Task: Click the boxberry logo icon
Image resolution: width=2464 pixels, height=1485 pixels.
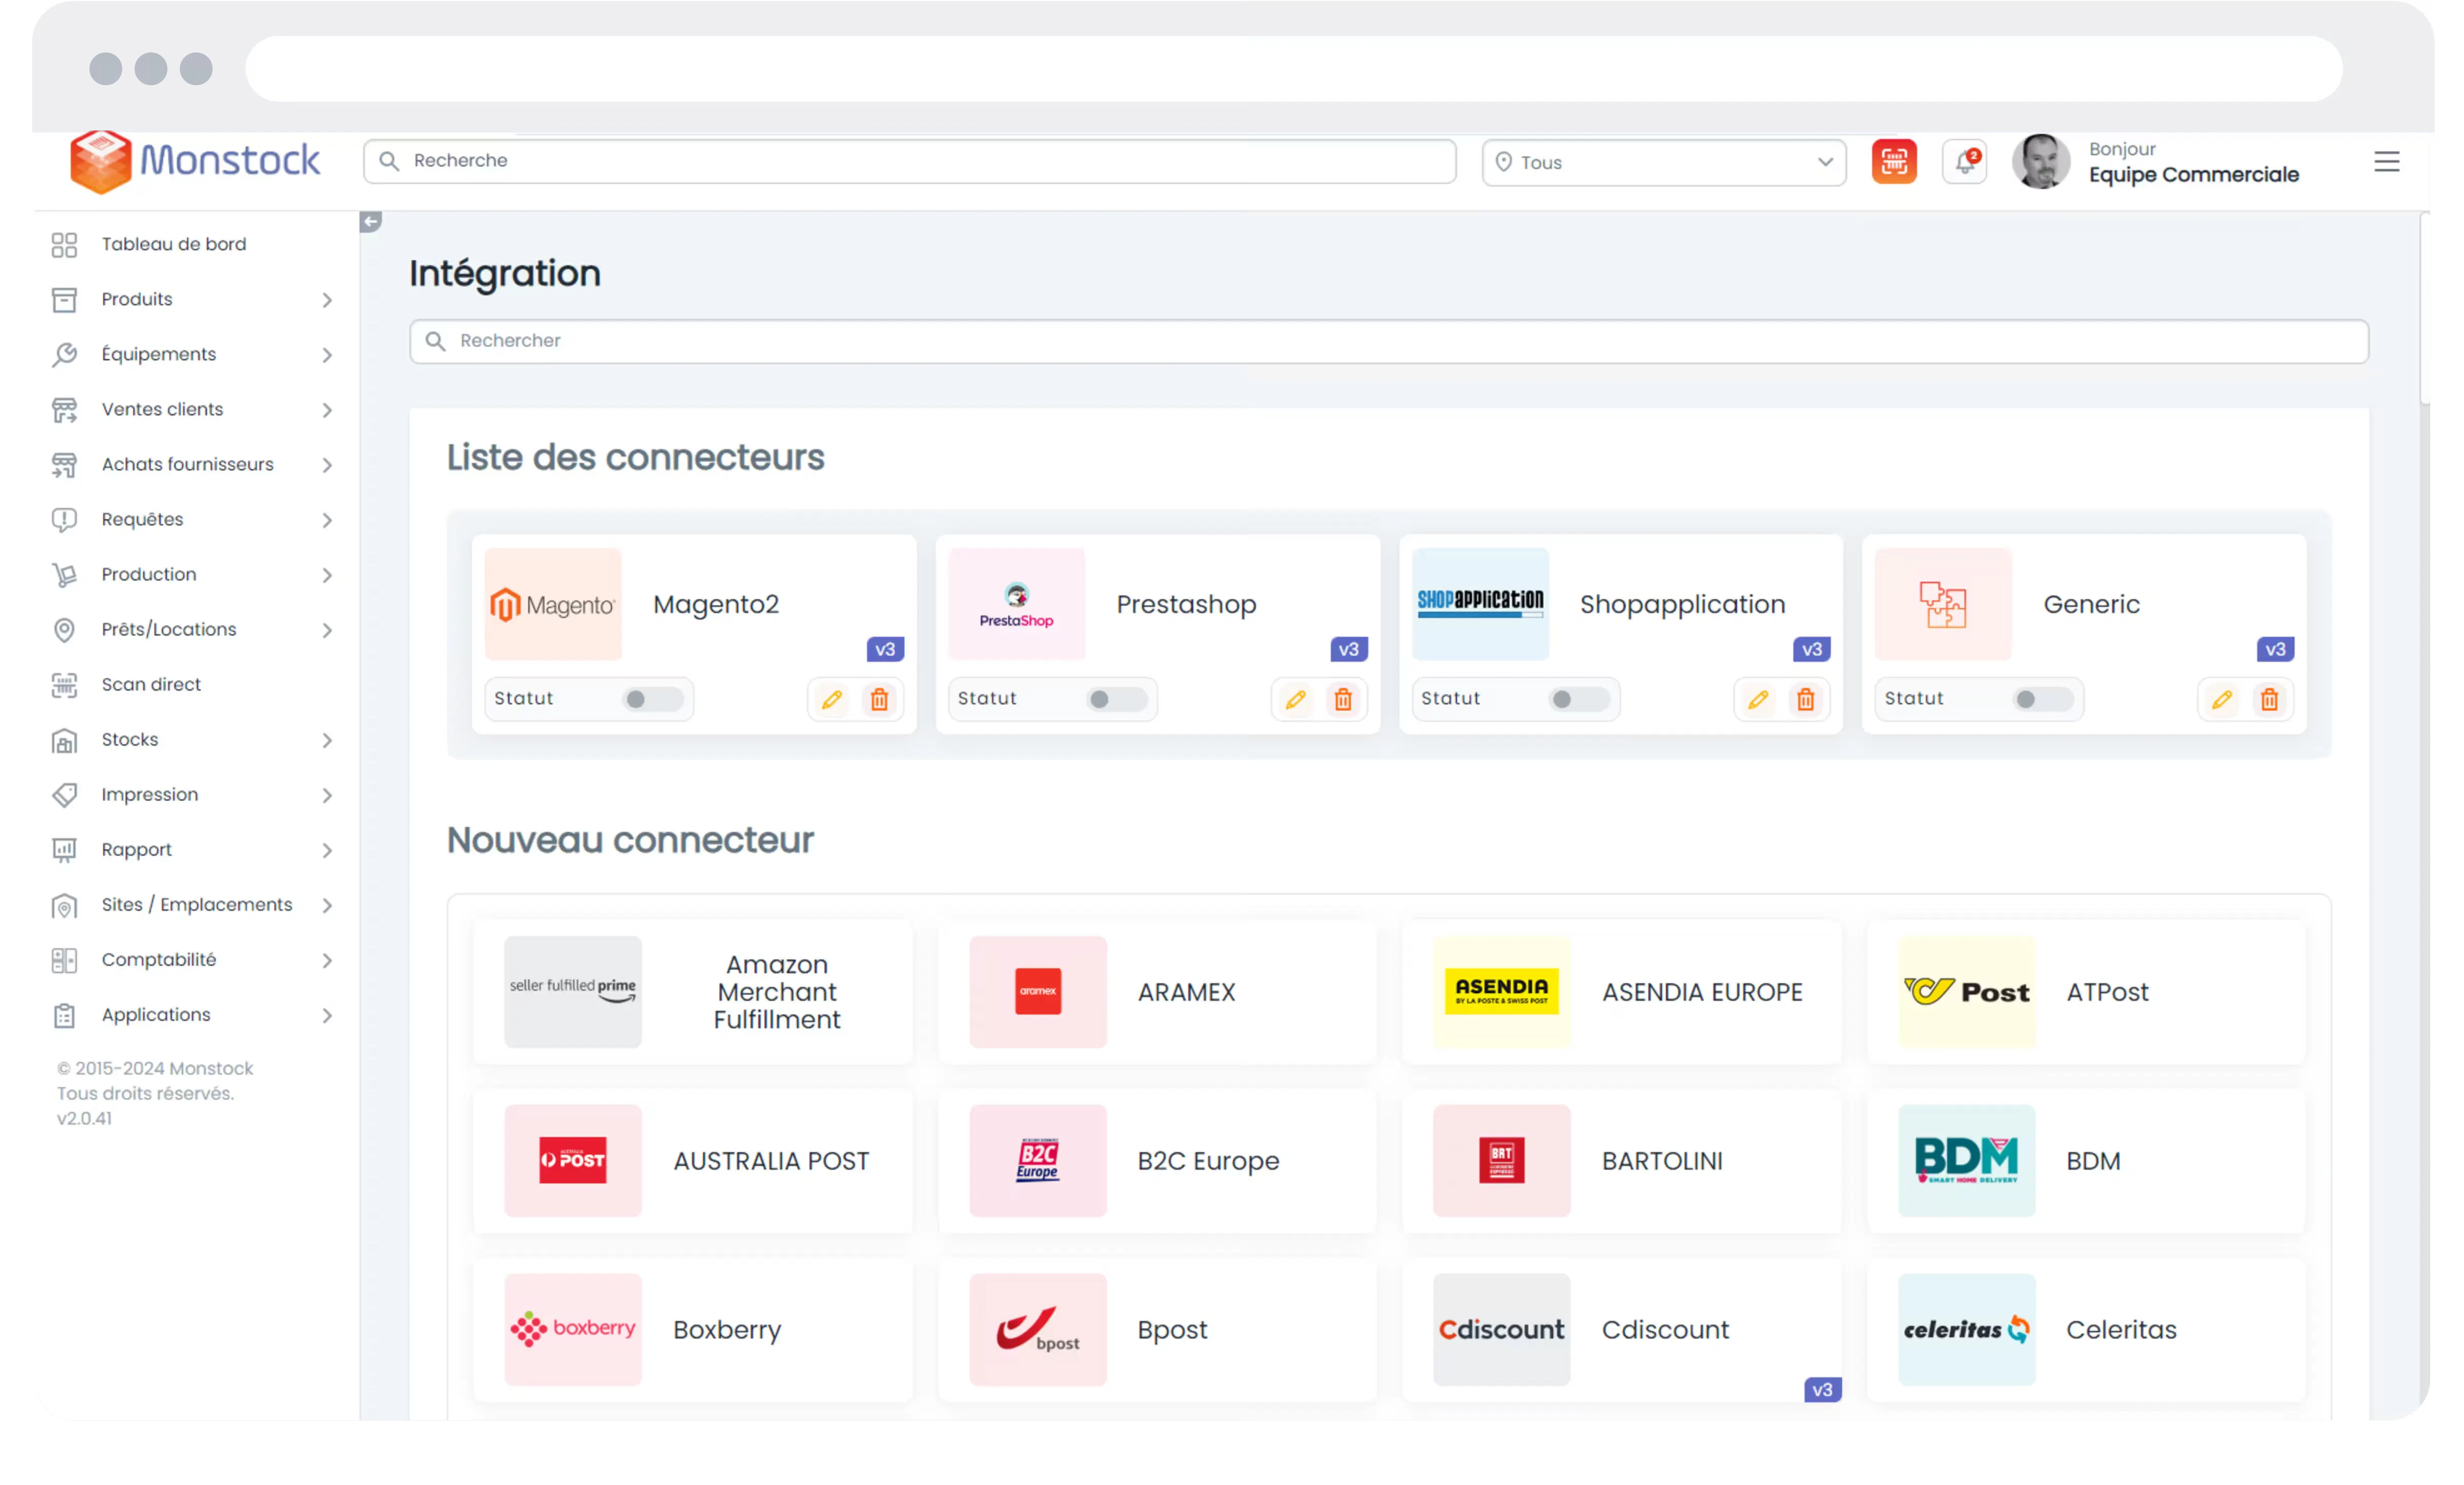Action: [573, 1330]
